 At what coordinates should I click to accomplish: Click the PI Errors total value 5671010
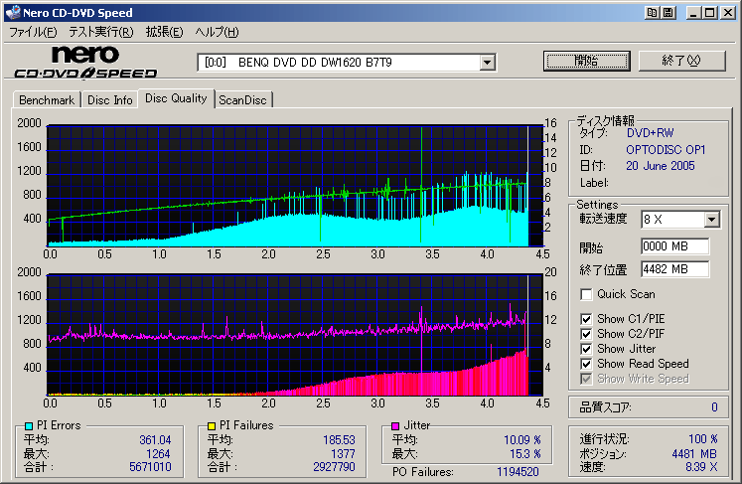click(x=150, y=467)
